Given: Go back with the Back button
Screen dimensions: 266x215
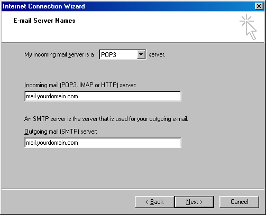Looking at the screenshot, I should coord(154,202).
